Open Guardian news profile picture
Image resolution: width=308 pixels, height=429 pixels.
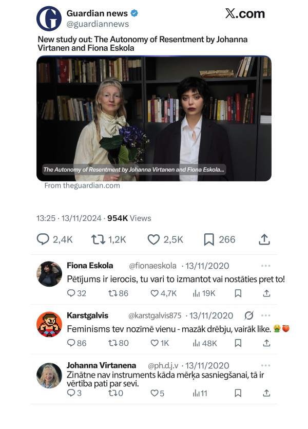tap(49, 18)
